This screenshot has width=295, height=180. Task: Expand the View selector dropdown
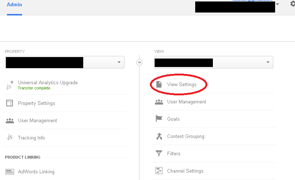(268, 62)
